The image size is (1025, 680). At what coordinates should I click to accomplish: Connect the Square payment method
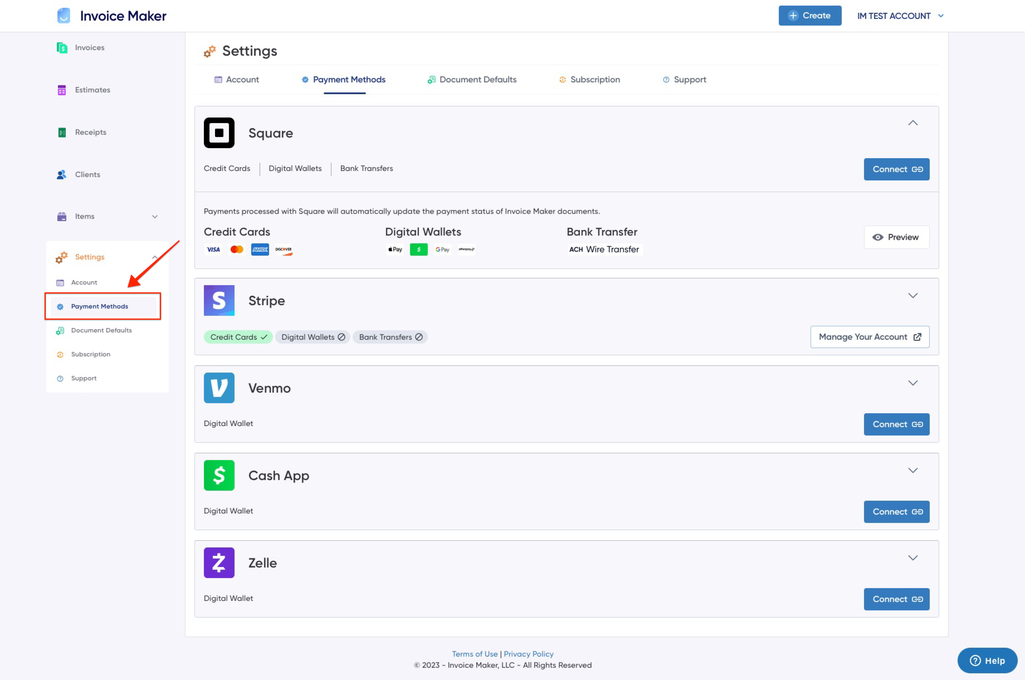[x=896, y=169]
